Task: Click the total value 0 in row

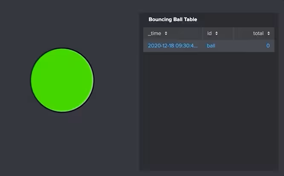Action: [268, 46]
